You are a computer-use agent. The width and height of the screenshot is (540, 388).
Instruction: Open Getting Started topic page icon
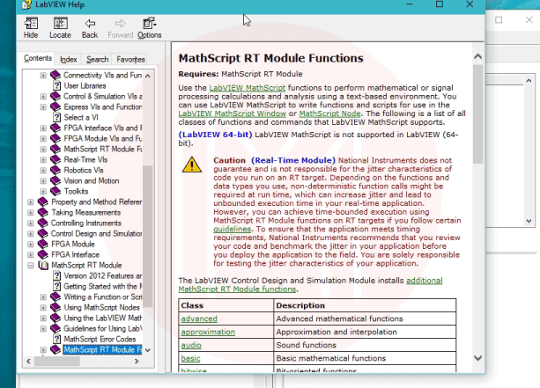coord(57,287)
